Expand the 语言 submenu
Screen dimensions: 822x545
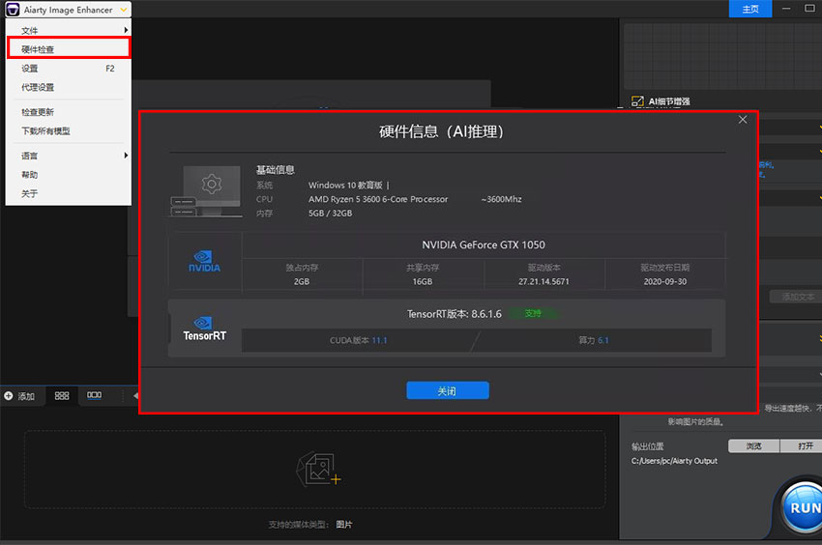[68, 156]
